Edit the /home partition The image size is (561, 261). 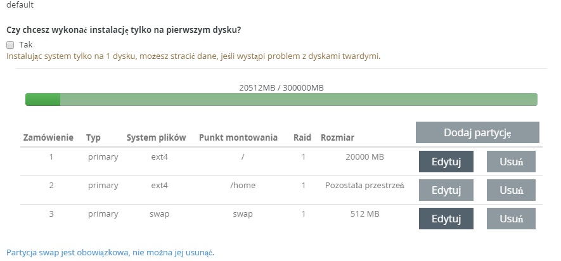(446, 190)
